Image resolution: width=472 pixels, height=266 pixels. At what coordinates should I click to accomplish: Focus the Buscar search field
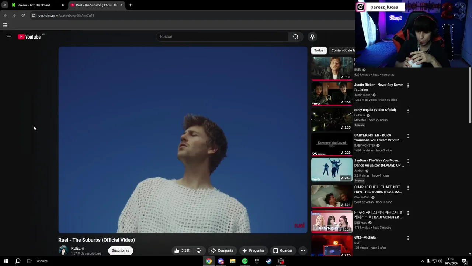[x=222, y=37]
